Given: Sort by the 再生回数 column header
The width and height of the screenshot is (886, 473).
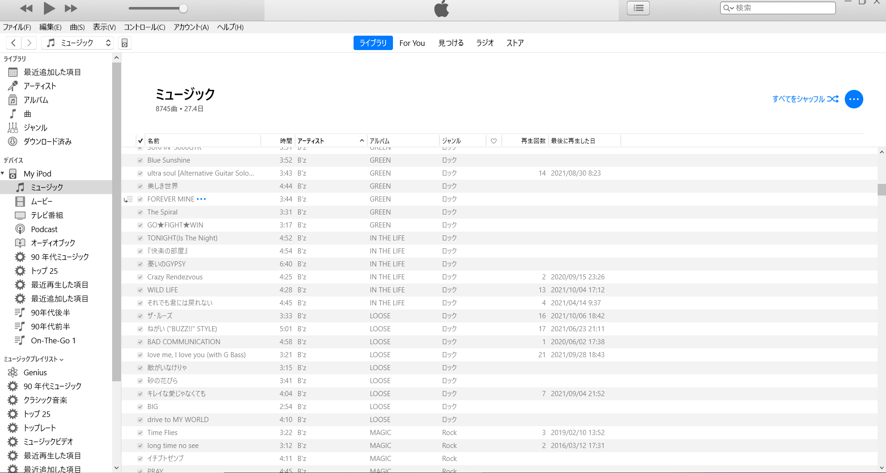Looking at the screenshot, I should (525, 141).
